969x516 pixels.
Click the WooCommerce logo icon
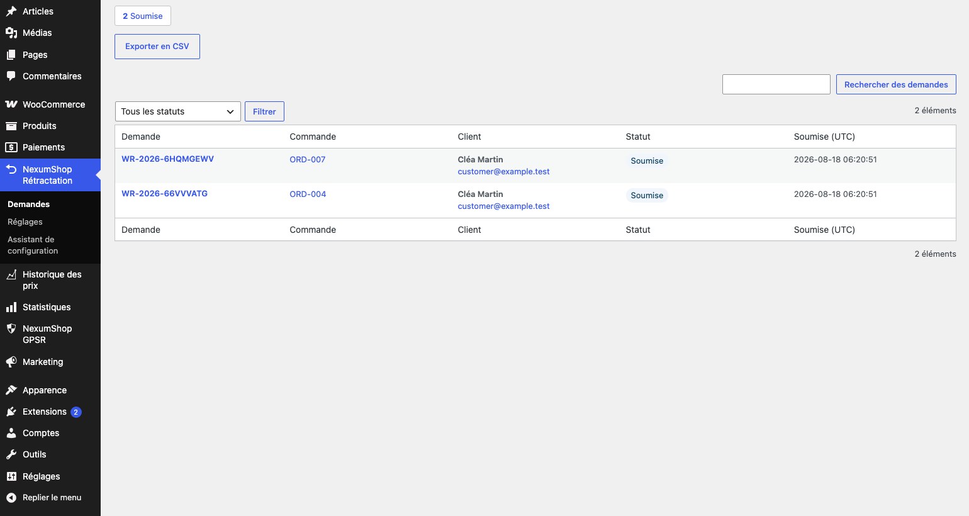11,104
